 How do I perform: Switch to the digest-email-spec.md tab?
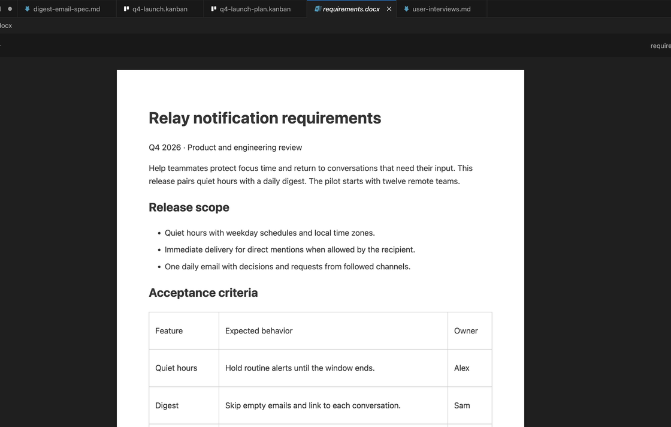(x=67, y=9)
